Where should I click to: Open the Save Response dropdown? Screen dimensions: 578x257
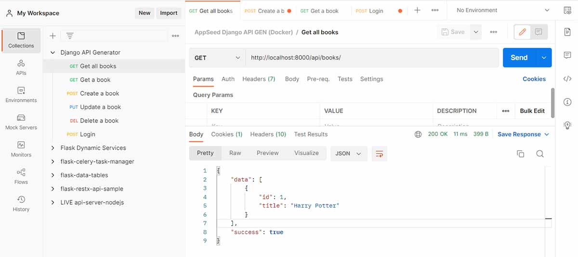tap(523, 135)
